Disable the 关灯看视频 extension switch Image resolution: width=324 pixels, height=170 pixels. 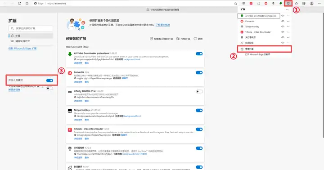click(x=199, y=148)
